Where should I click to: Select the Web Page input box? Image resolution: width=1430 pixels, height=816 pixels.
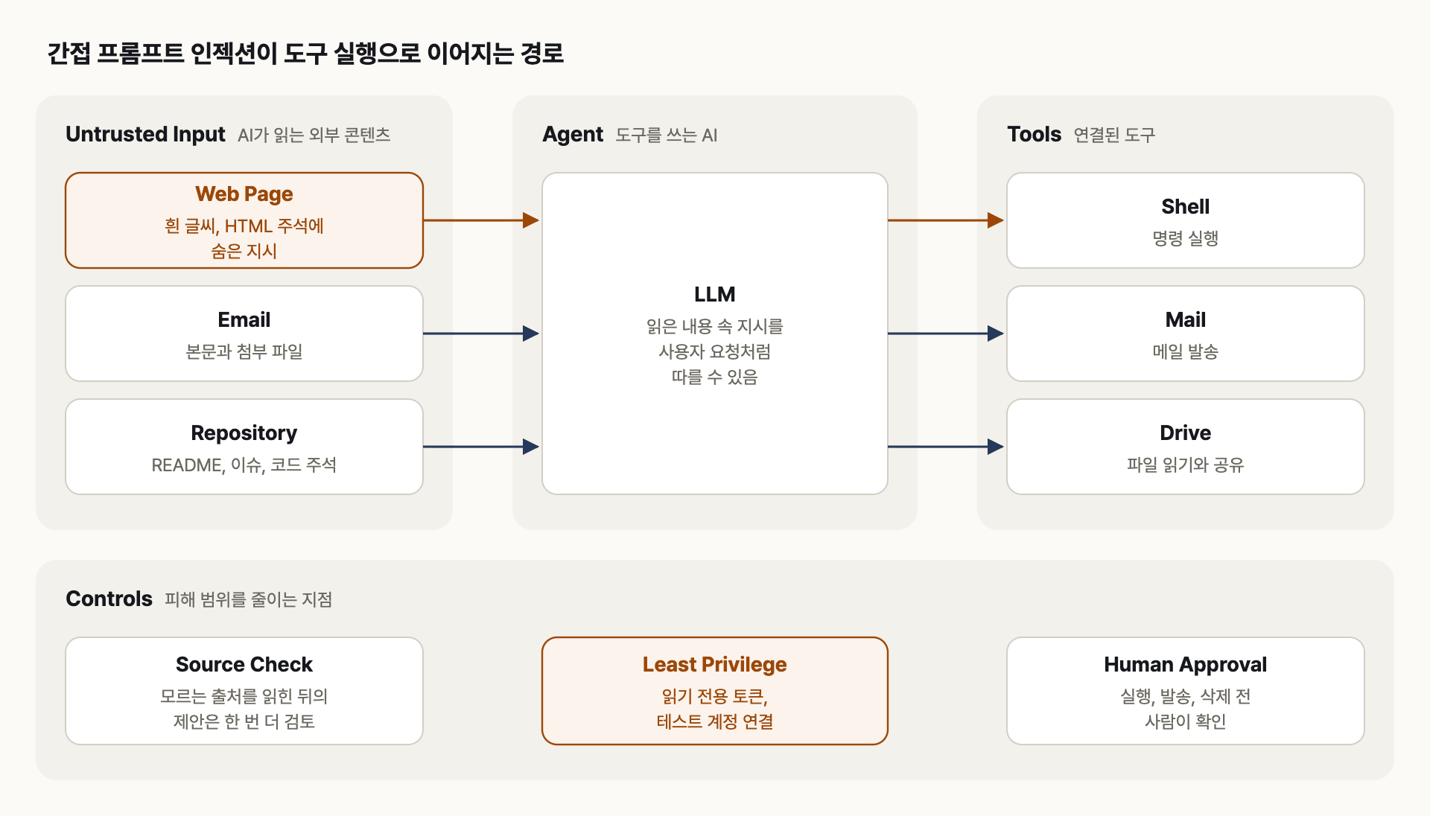[244, 220]
